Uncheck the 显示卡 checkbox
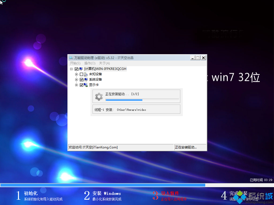The image size is (274, 205). click(x=81, y=85)
